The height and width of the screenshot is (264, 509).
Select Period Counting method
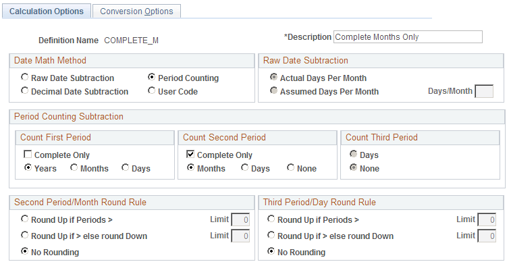[x=152, y=77]
